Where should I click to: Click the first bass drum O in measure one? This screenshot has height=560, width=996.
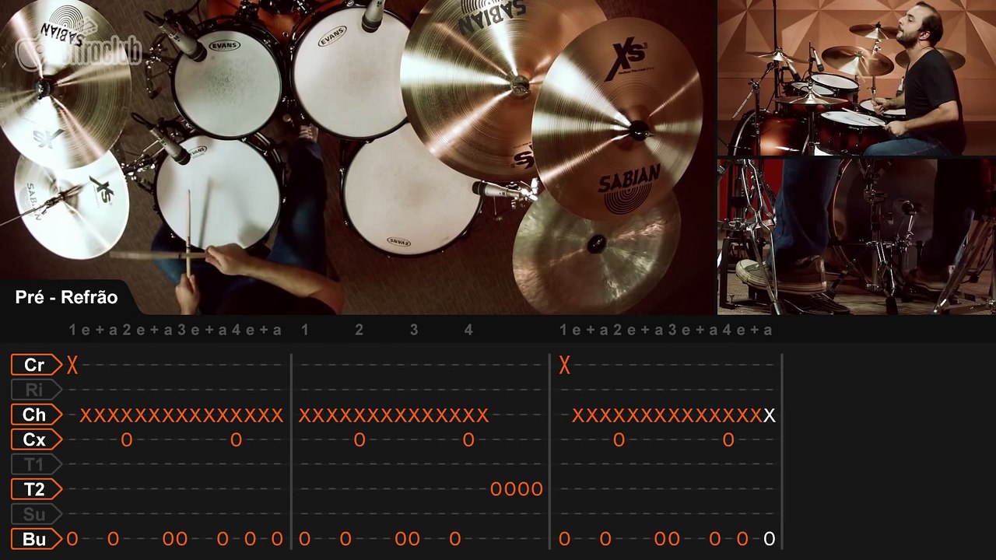pos(72,538)
